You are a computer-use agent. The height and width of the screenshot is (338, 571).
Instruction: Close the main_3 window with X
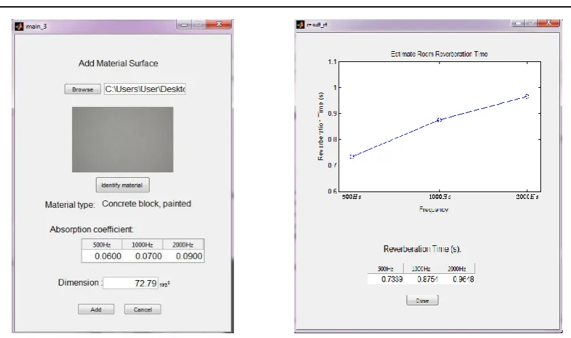(x=219, y=24)
